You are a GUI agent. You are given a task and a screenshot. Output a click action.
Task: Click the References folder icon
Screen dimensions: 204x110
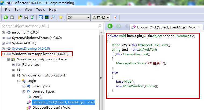19,65
